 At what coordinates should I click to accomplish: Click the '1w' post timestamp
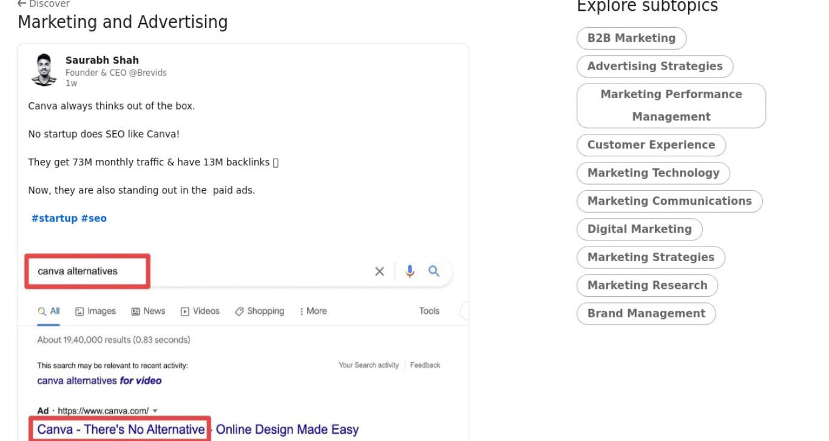71,84
